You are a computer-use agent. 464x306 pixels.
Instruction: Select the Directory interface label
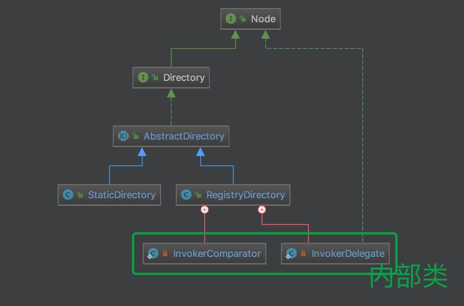pyautogui.click(x=184, y=78)
